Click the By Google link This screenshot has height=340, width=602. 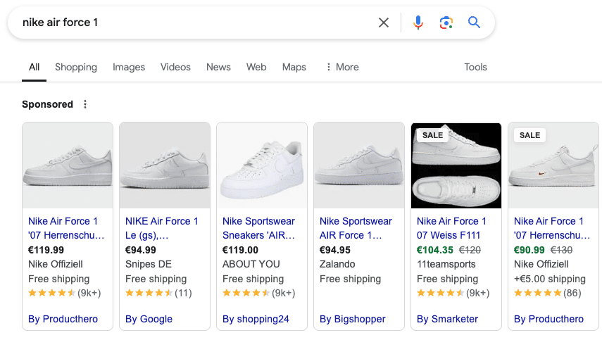click(x=149, y=319)
